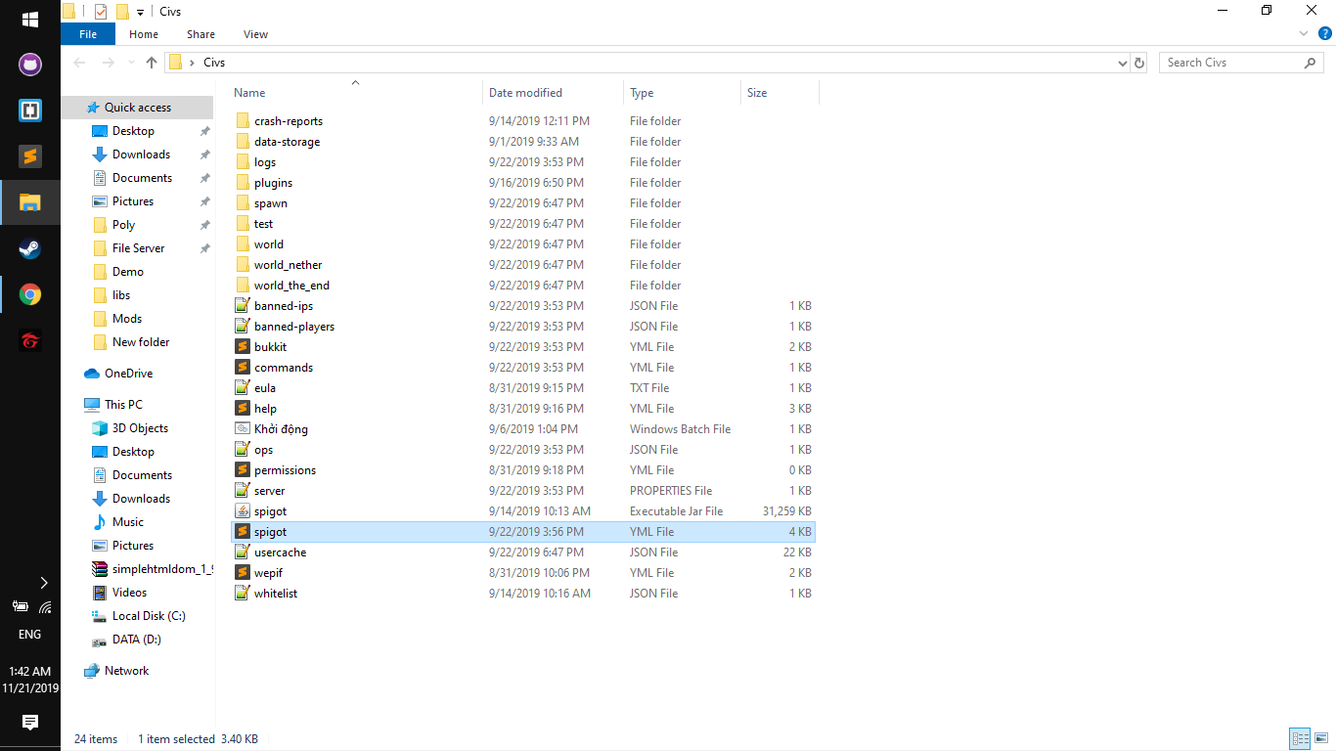Select the bukkit YML file

pos(524,347)
